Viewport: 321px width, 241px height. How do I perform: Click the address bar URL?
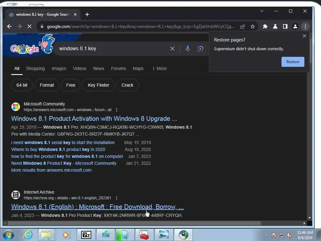[140, 26]
